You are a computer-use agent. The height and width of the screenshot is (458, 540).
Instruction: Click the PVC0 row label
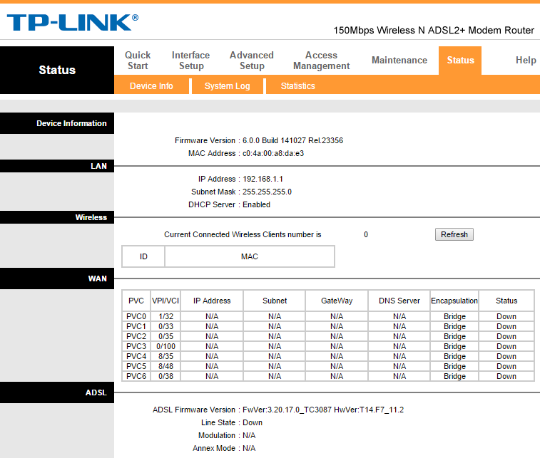click(x=136, y=316)
